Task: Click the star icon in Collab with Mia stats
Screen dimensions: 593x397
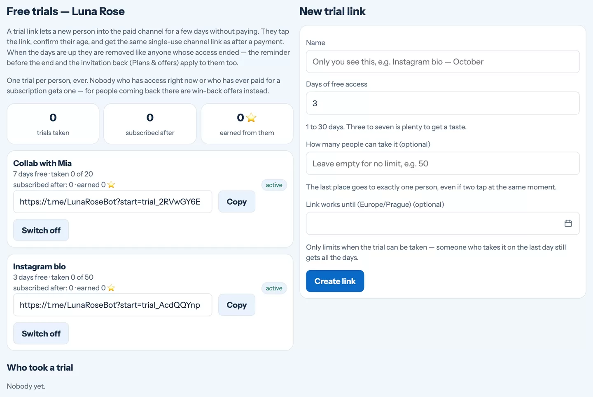Action: coord(111,184)
